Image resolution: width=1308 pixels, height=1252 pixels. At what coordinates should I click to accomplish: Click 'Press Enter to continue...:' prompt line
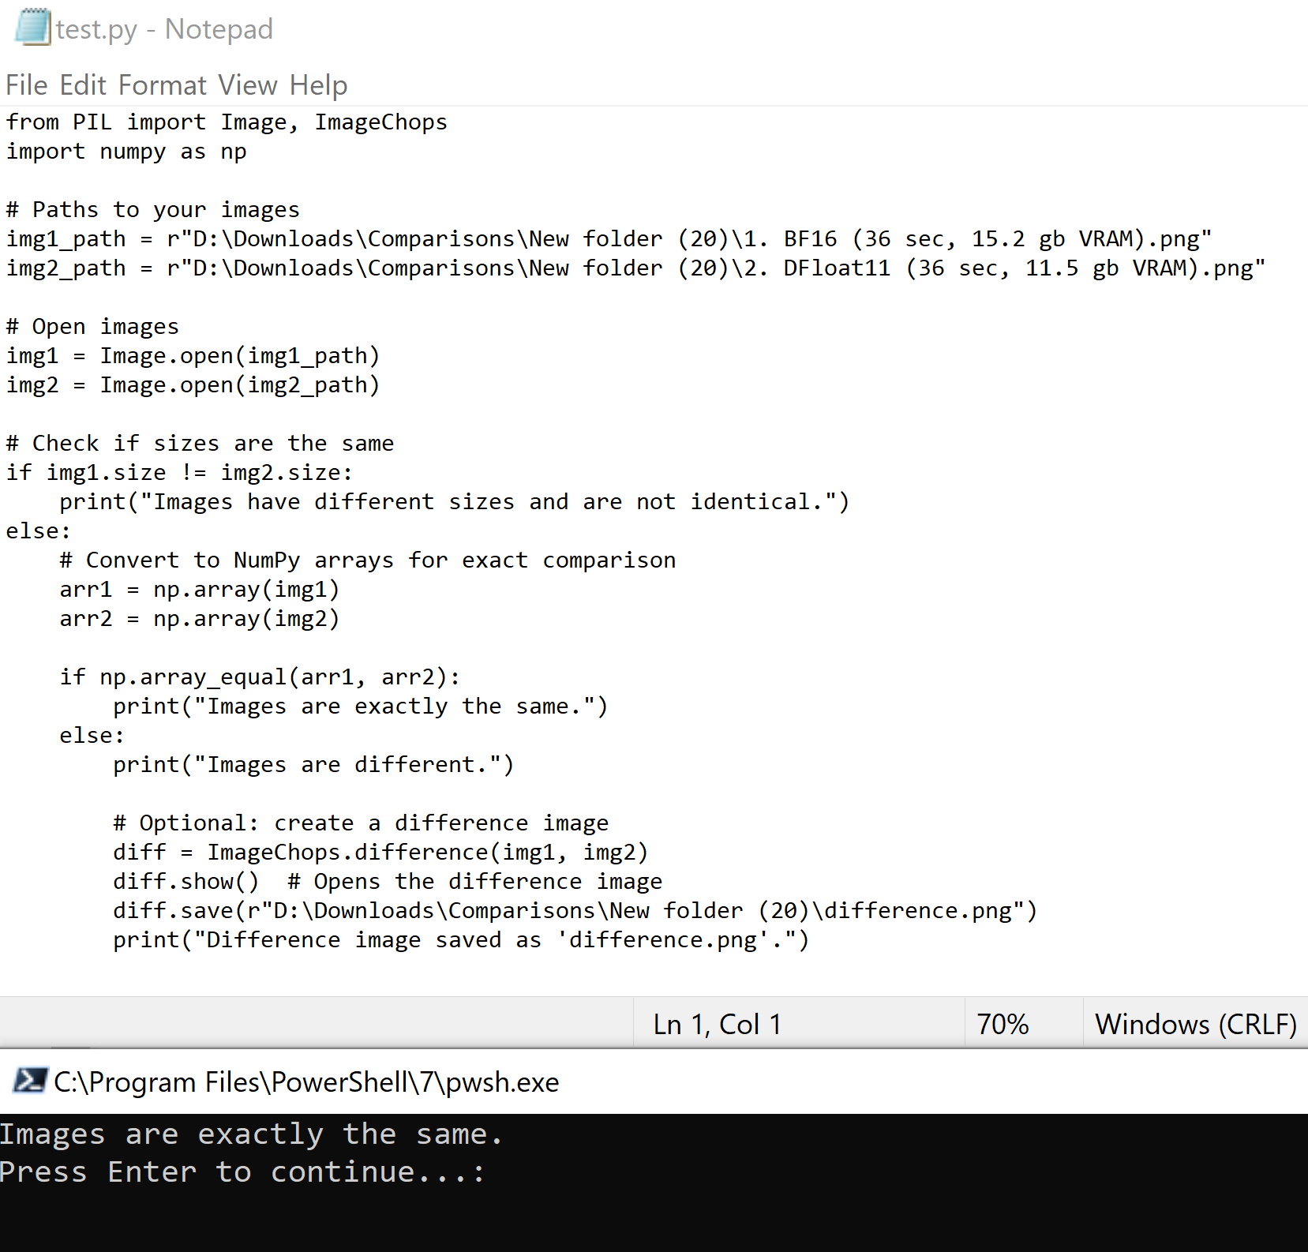pos(242,1172)
